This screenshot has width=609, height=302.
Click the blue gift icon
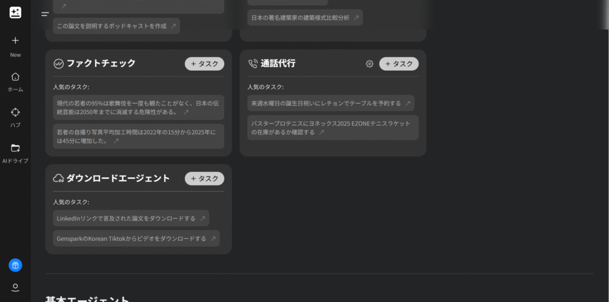(15, 265)
